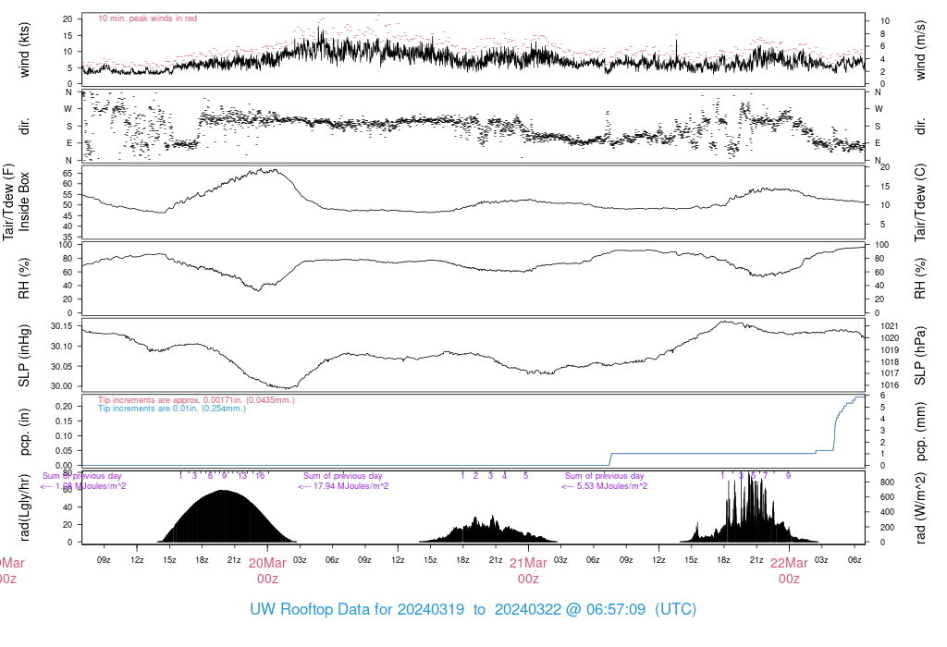Image resolution: width=947 pixels, height=647 pixels.
Task: Click the '21Mar 00z' date marker
Action: [x=528, y=570]
